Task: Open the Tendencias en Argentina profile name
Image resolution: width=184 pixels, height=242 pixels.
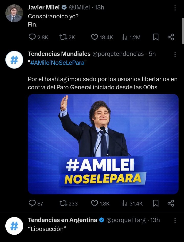Action: click(62, 220)
